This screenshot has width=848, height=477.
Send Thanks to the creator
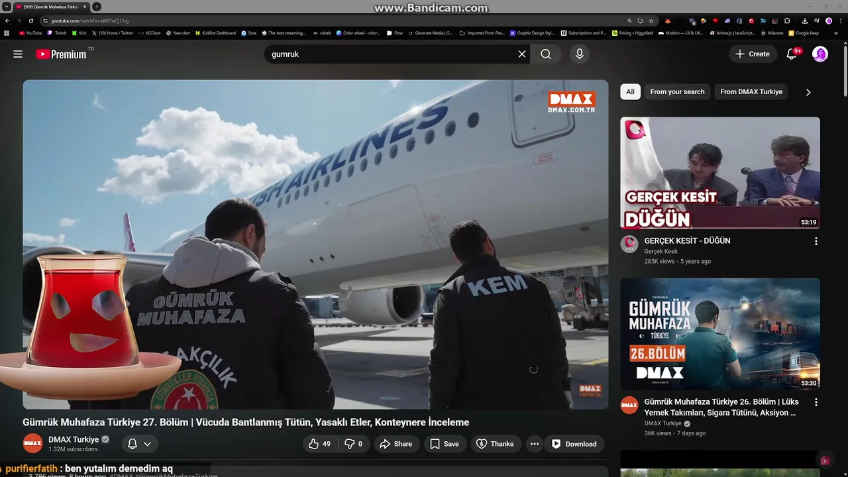pos(495,444)
